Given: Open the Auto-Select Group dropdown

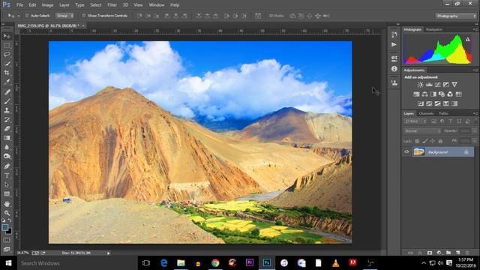Looking at the screenshot, I should click(64, 16).
